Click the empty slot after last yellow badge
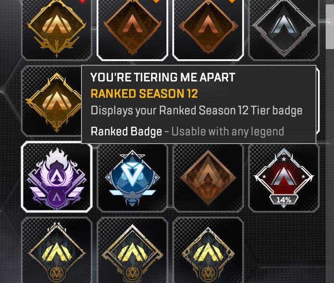 [x=284, y=250]
